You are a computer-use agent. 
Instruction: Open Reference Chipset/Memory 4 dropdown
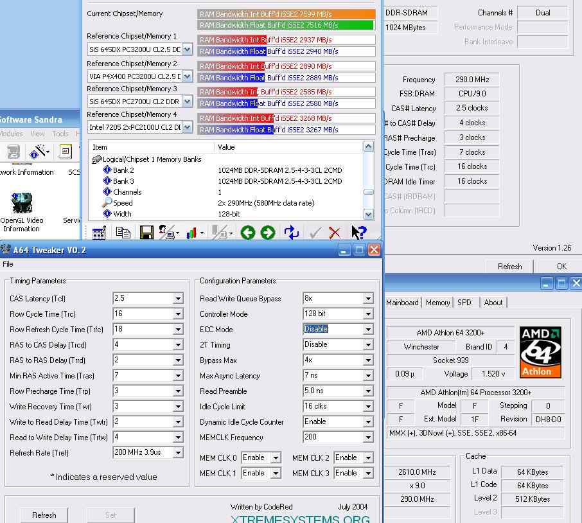(188, 127)
